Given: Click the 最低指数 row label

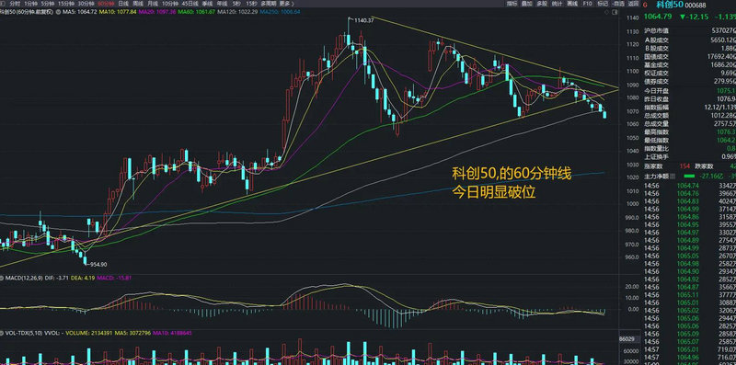Looking at the screenshot, I should 657,140.
